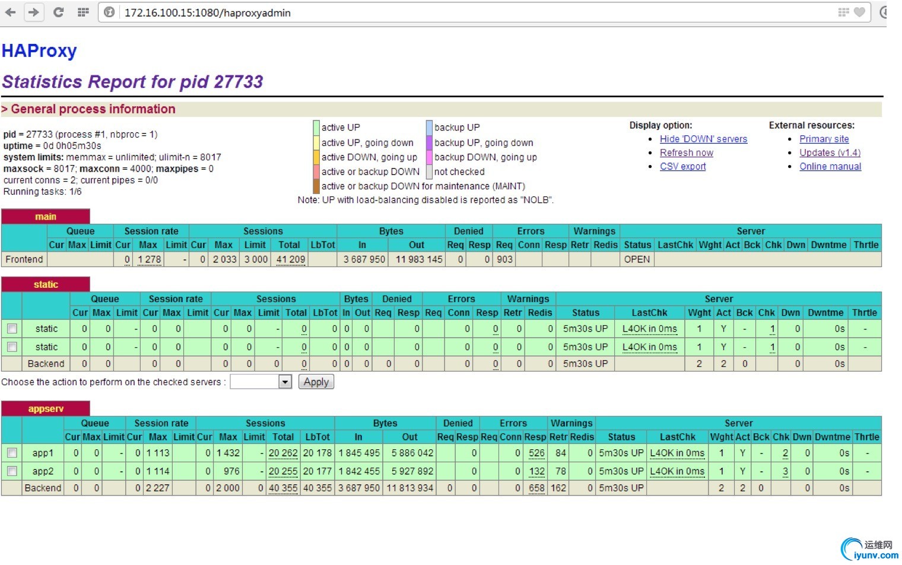902x565 pixels.
Task: Open the server action dropdown
Action: [261, 382]
